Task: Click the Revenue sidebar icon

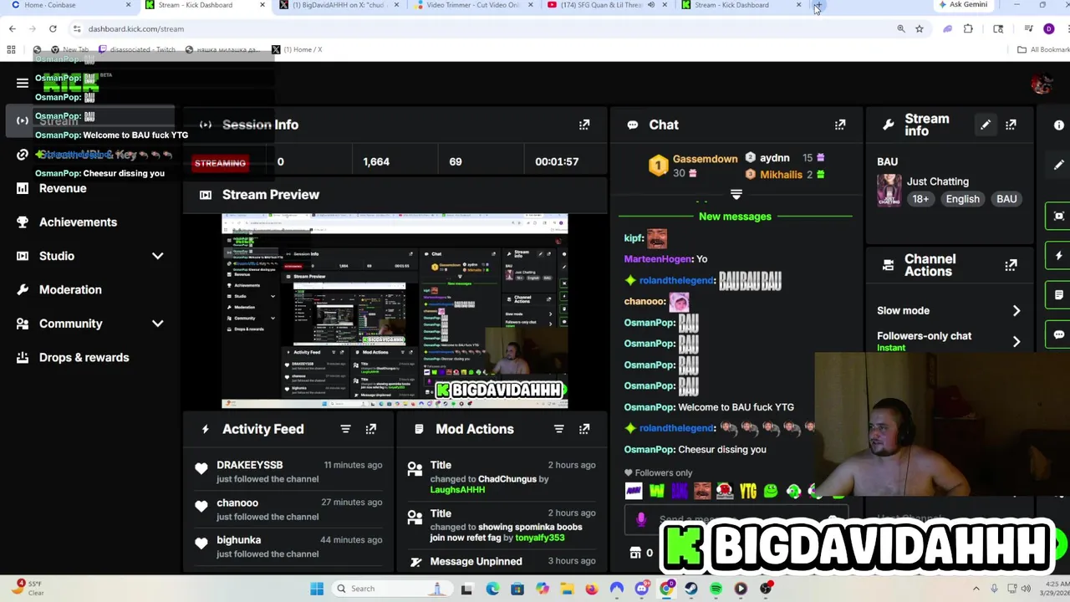Action: (x=23, y=188)
